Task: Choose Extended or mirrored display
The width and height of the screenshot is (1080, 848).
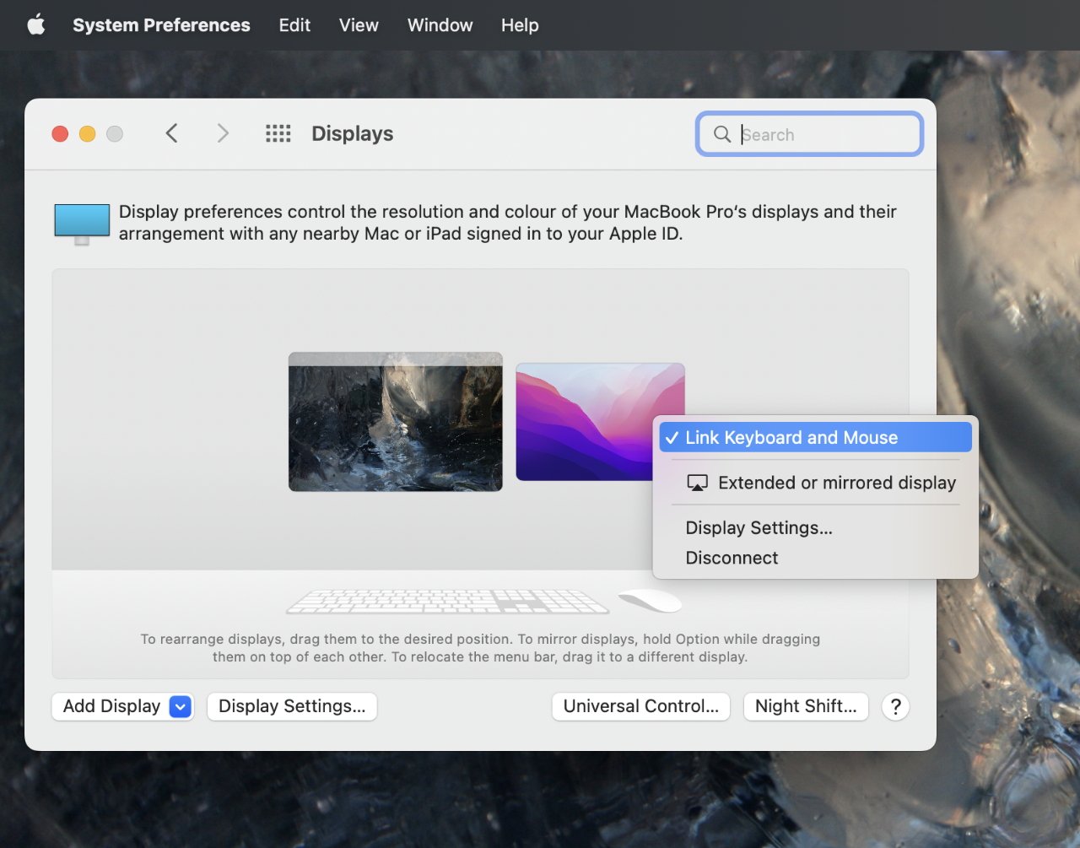Action: point(815,483)
